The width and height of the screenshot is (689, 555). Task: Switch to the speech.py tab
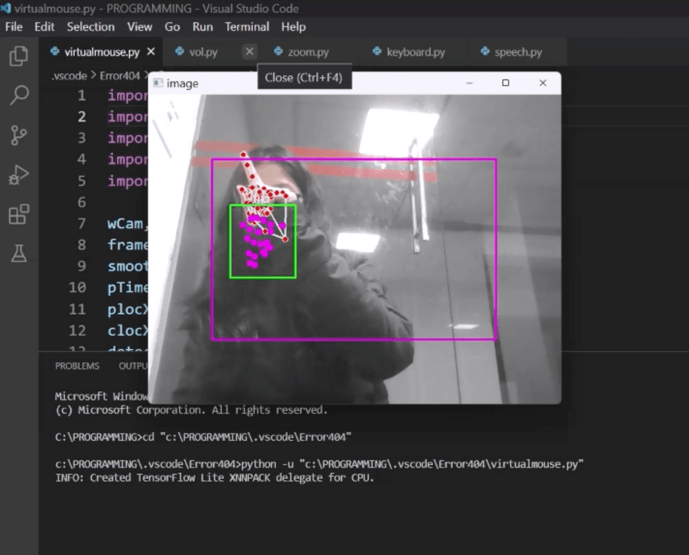point(518,52)
